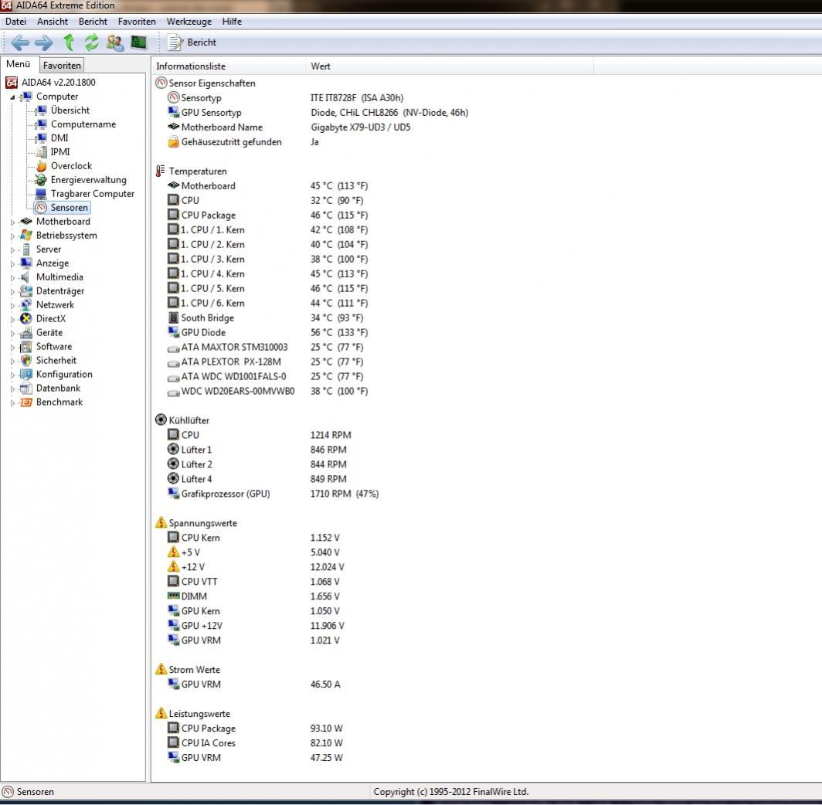This screenshot has height=805, width=822.
Task: Click the Software icon in tree
Action: click(26, 346)
